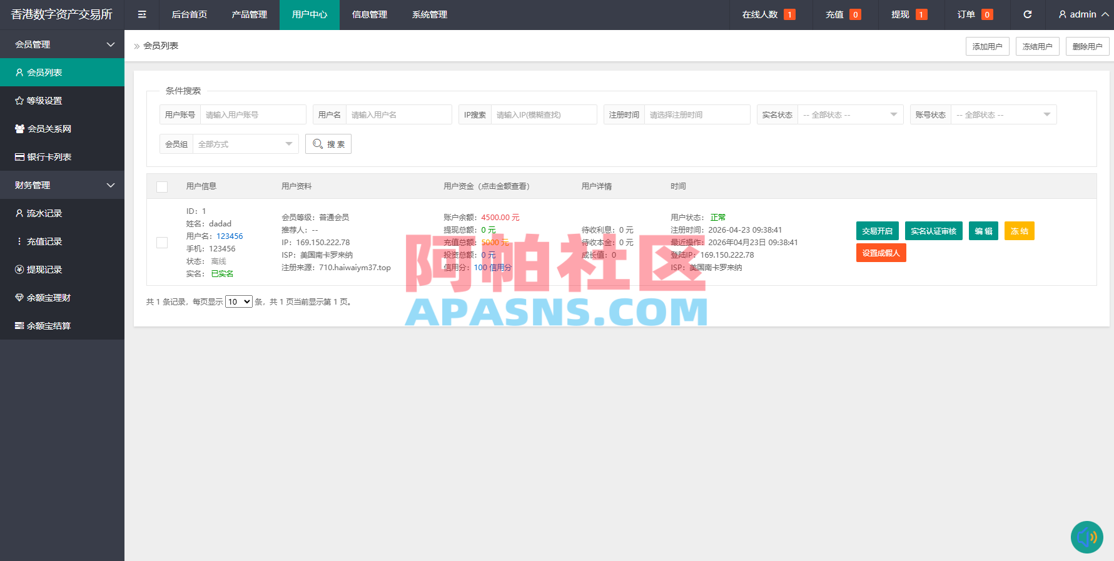Check the row checkbox for user dadad
Viewport: 1114px width, 561px height.
[162, 243]
